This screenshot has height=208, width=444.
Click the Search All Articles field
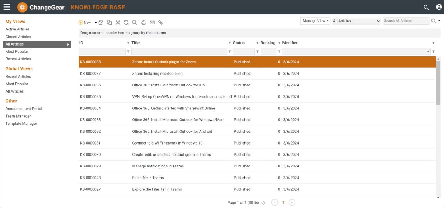click(406, 21)
